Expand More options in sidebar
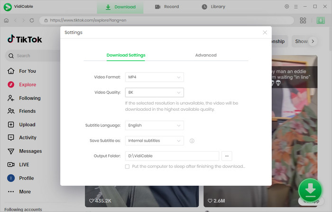Screen dimensions: 332x212 [x=19, y=192]
